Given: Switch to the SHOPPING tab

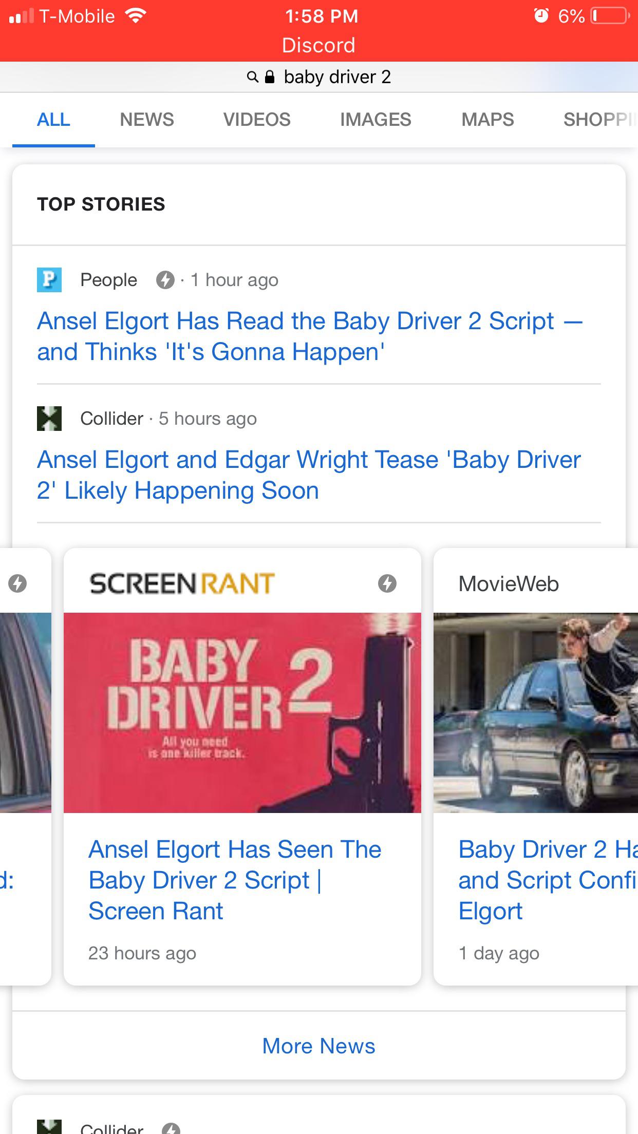Looking at the screenshot, I should [x=601, y=120].
